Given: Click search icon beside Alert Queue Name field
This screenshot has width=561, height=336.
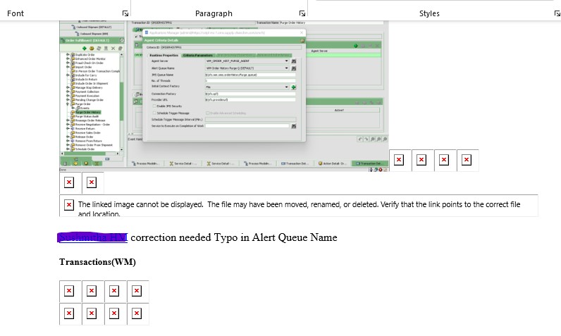Looking at the screenshot, I should click(x=294, y=68).
